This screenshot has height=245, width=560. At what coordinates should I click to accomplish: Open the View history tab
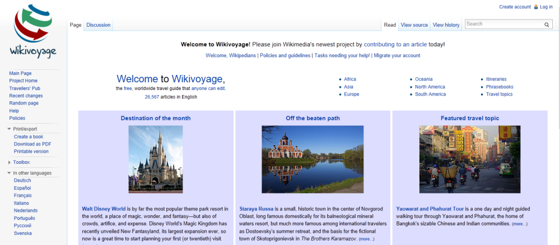point(446,25)
